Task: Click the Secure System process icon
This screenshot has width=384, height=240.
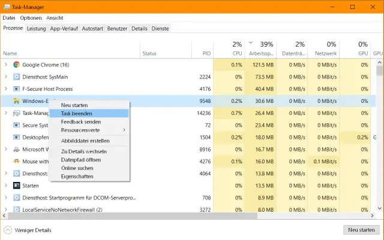Action: 17,125
